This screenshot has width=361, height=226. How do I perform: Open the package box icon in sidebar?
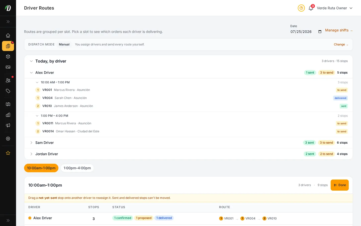(x=8, y=56)
